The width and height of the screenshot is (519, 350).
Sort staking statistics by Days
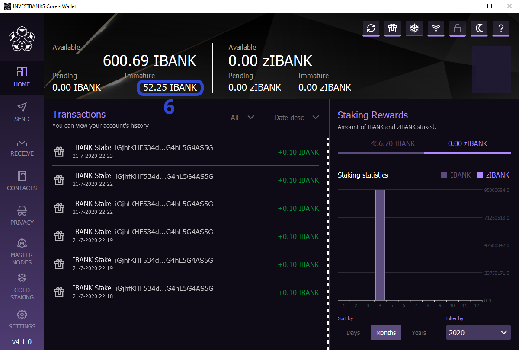coord(353,333)
